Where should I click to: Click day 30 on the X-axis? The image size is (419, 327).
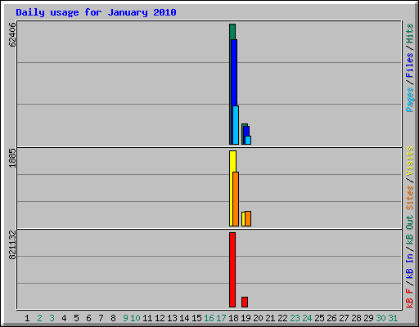click(381, 318)
